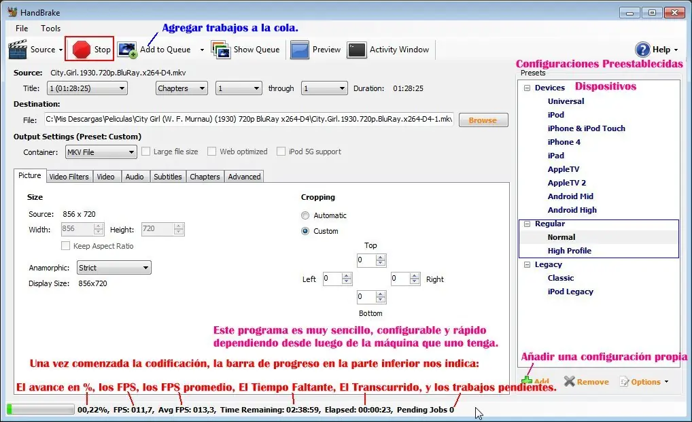Open the Anamorphic mode dropdown
The width and height of the screenshot is (692, 422).
pos(114,268)
